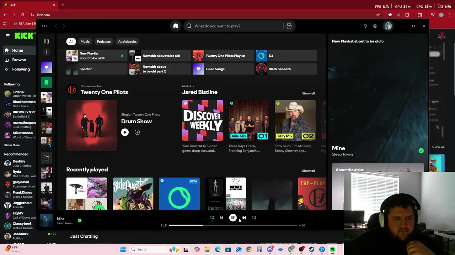Open Kick Browse page
Image resolution: width=455 pixels, height=255 pixels.
tap(19, 60)
